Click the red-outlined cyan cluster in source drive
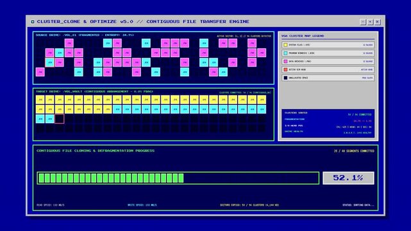The width and height of the screenshot is (411, 231). (x=50, y=62)
